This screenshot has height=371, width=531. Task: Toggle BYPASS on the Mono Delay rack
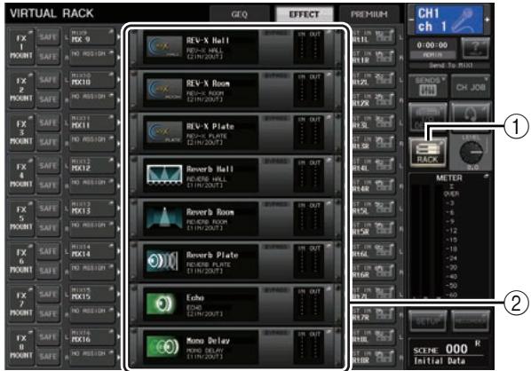tap(275, 334)
